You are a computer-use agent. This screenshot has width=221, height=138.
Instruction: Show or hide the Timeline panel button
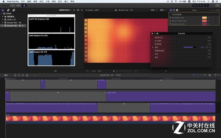click(x=201, y=6)
